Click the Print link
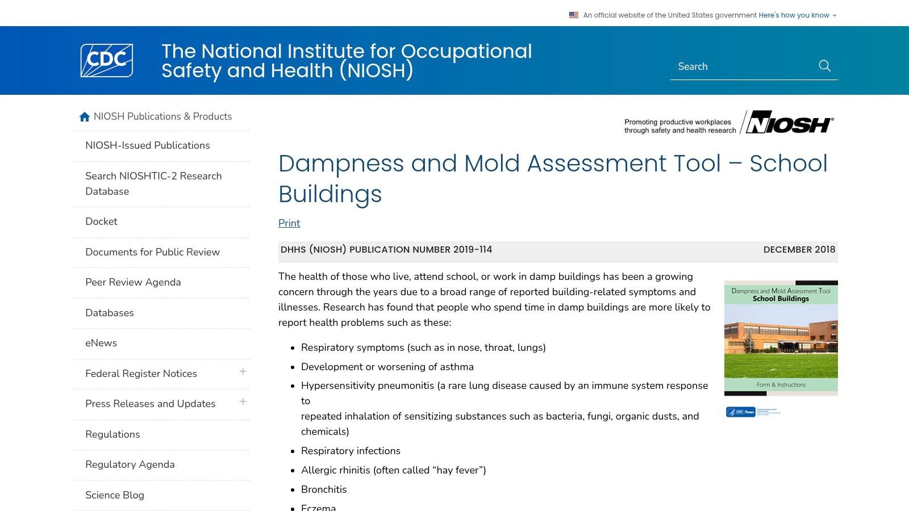Screen dimensions: 909x511 [289, 223]
